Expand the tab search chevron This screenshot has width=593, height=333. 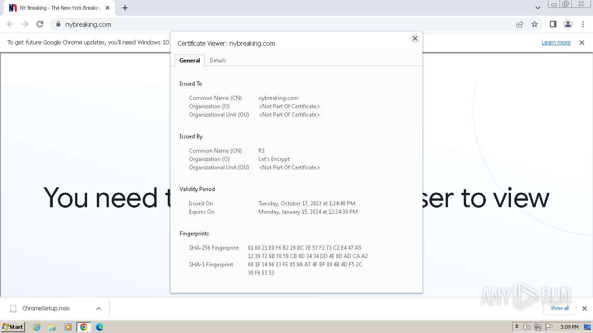point(537,8)
